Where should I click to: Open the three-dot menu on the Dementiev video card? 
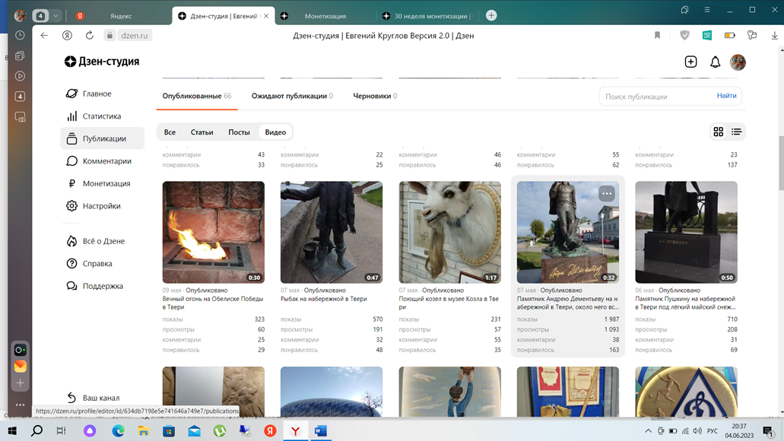coord(607,193)
